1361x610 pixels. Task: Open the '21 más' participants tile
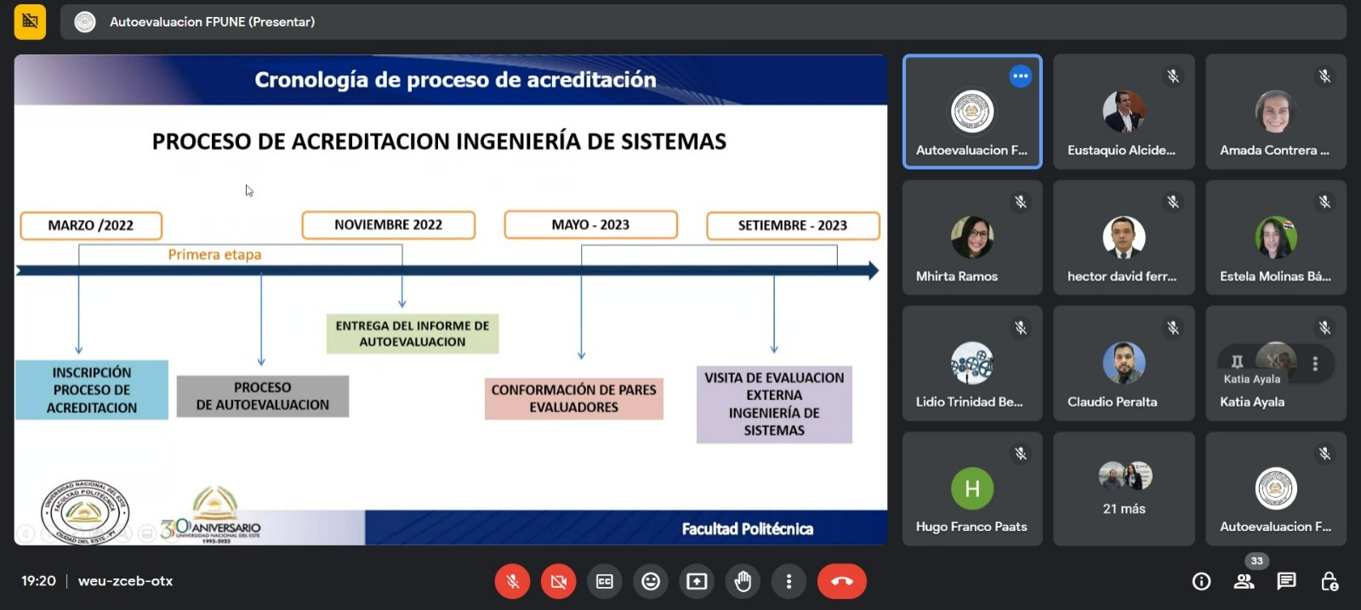tap(1124, 489)
